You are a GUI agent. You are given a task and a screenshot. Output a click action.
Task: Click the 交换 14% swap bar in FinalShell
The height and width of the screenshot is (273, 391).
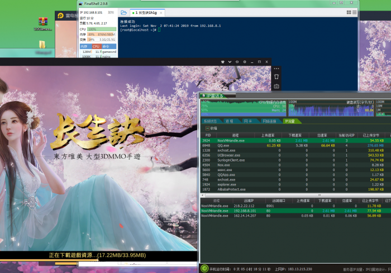(x=102, y=40)
